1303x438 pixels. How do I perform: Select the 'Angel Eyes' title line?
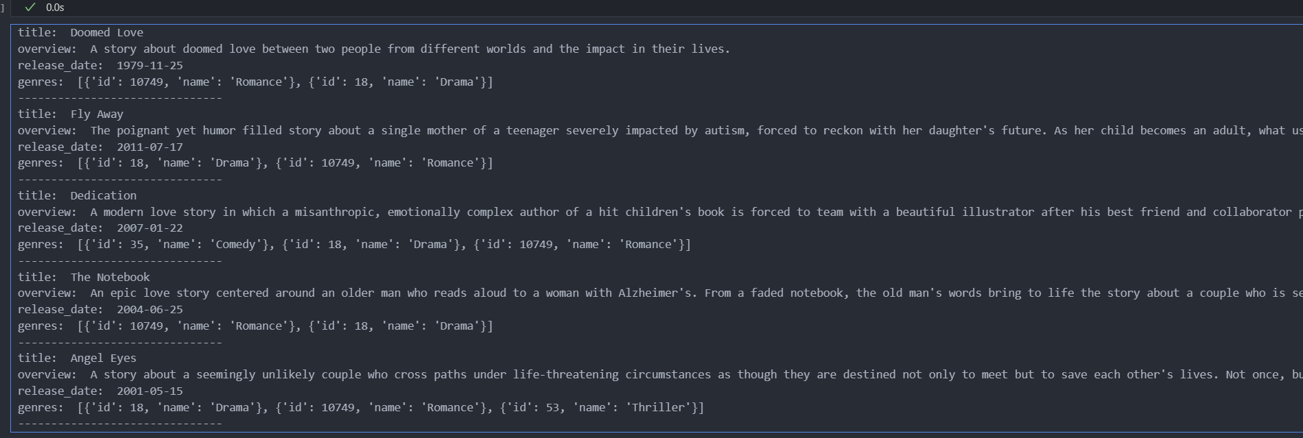click(77, 358)
